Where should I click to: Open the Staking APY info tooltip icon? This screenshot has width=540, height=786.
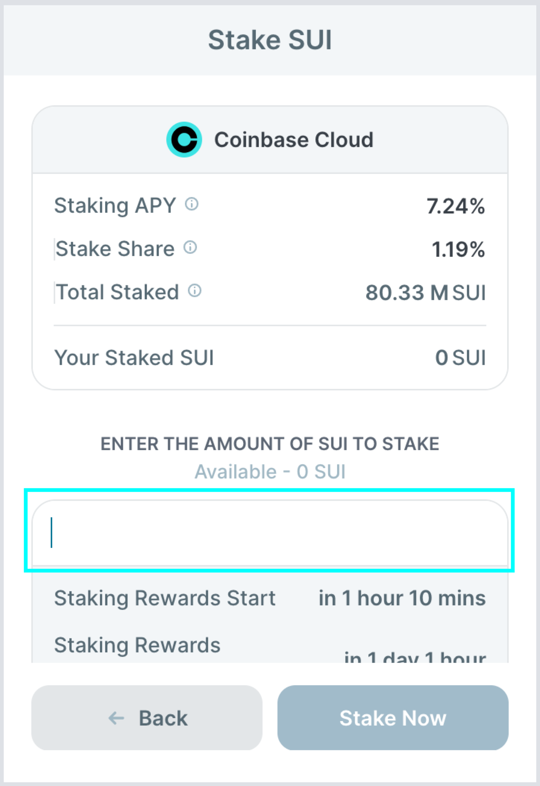[x=192, y=204]
